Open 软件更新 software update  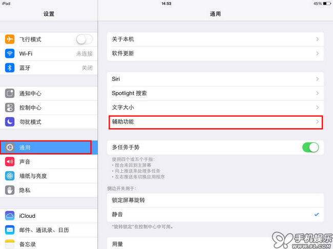[x=215, y=53]
